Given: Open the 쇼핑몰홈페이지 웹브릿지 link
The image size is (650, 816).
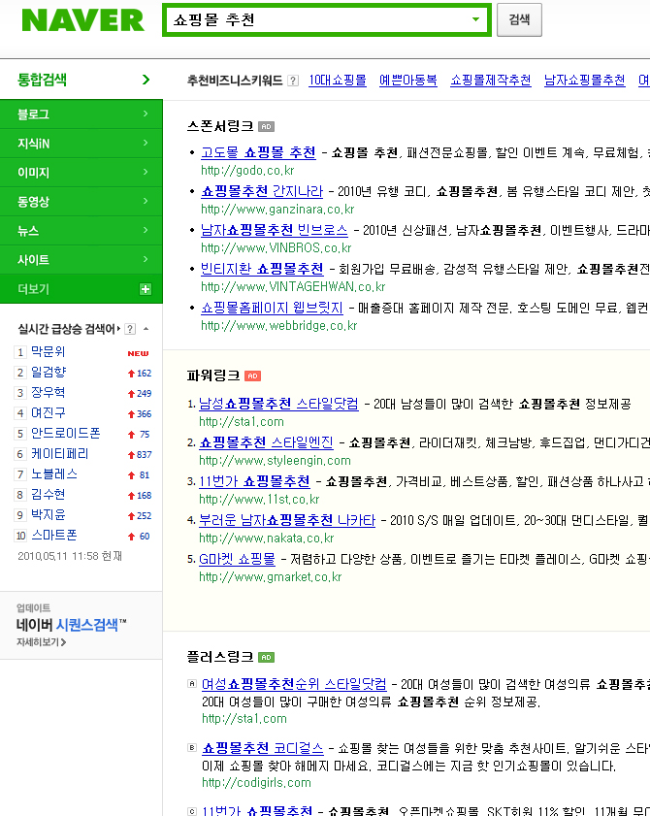Looking at the screenshot, I should (x=272, y=309).
